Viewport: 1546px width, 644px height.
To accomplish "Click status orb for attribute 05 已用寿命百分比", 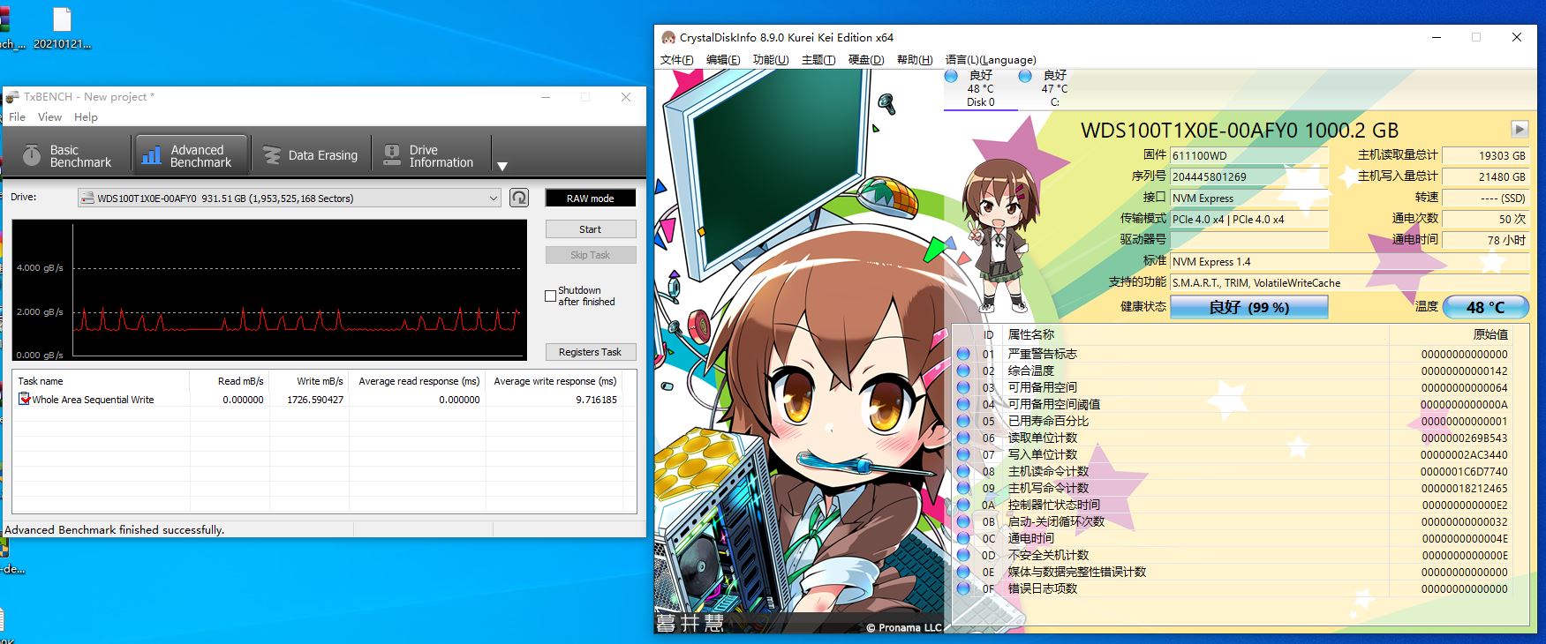I will pyautogui.click(x=963, y=421).
